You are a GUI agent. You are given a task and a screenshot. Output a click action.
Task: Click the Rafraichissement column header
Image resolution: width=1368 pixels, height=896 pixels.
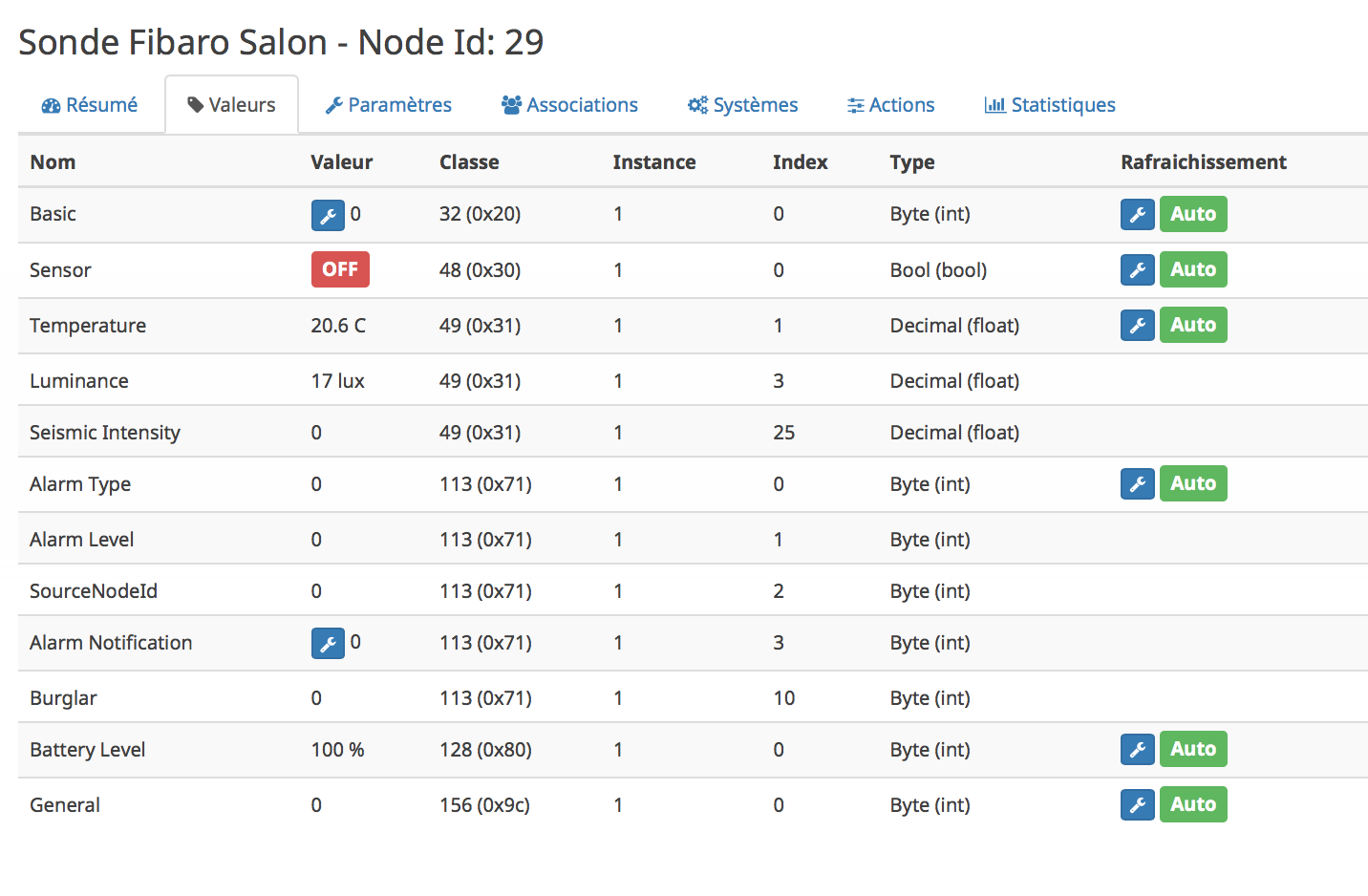(1204, 162)
